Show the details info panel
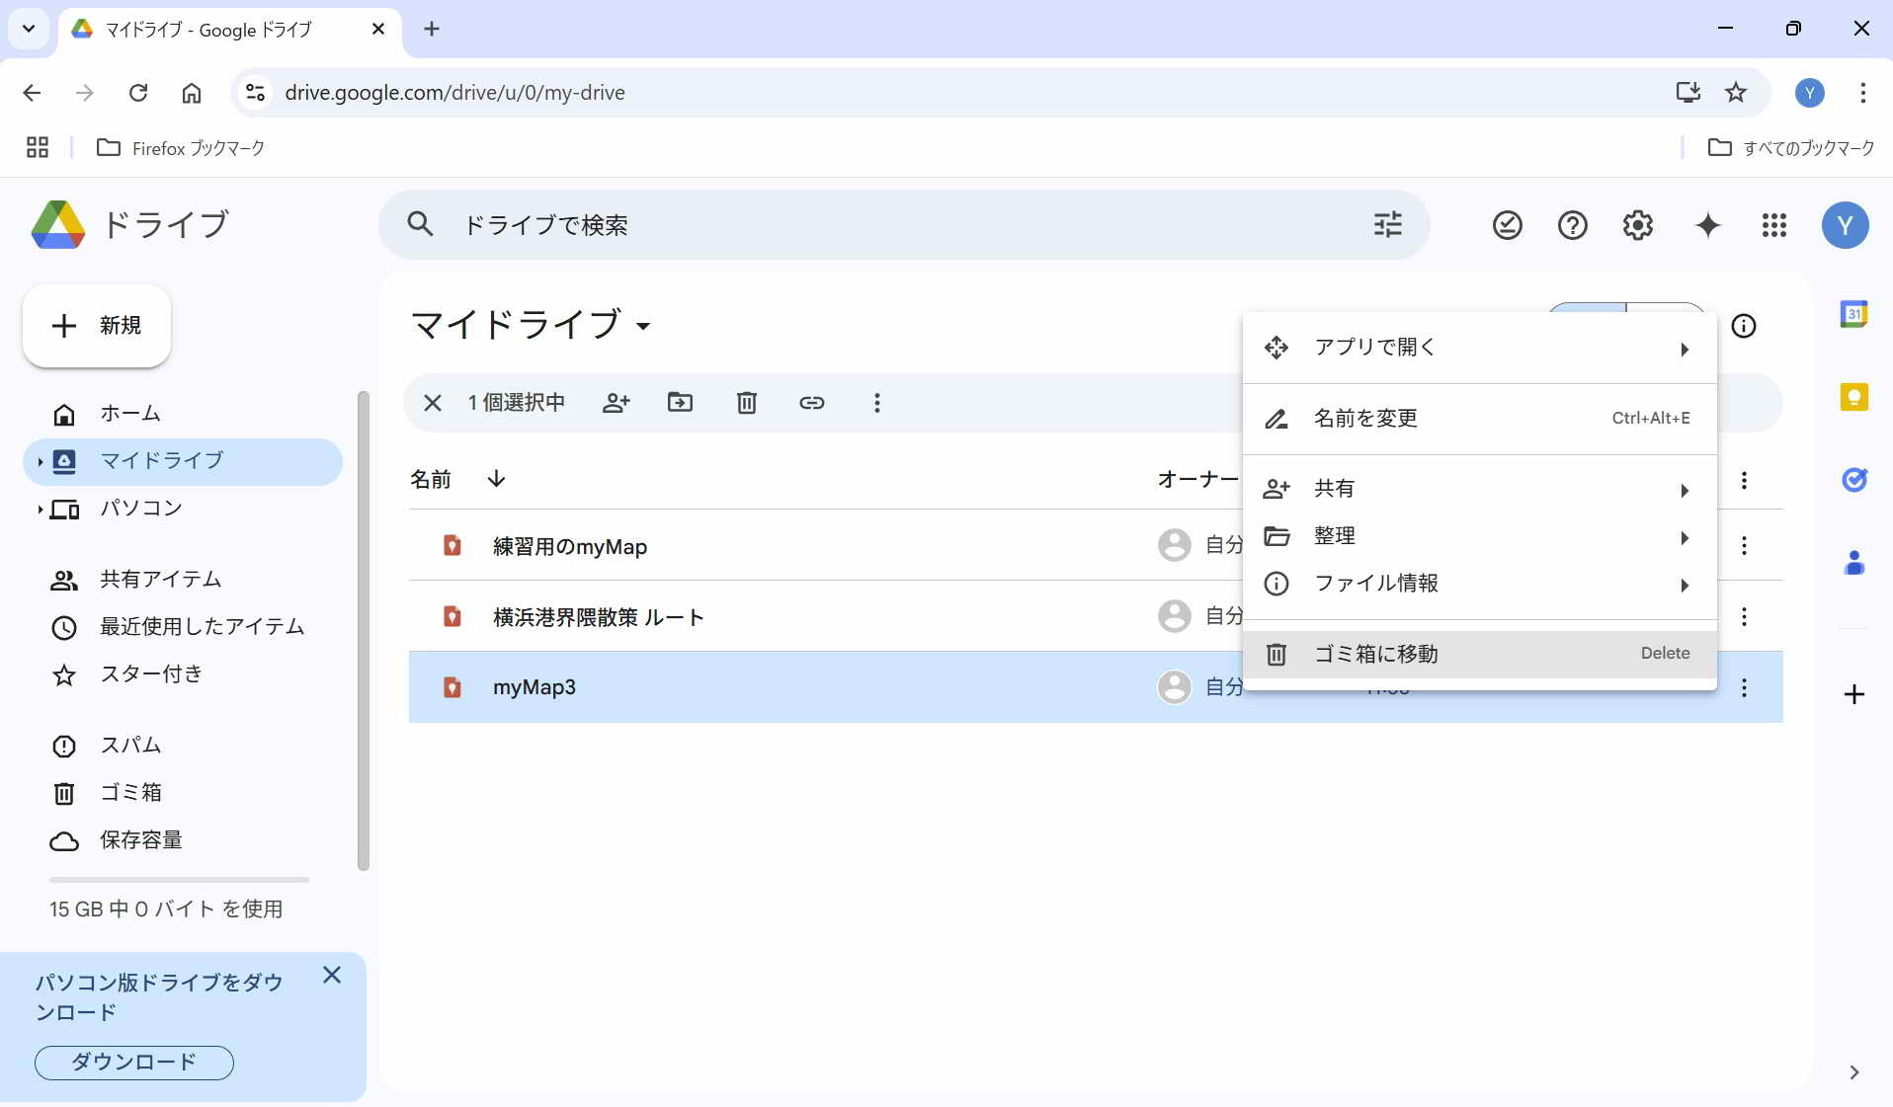The width and height of the screenshot is (1893, 1107). [1744, 326]
